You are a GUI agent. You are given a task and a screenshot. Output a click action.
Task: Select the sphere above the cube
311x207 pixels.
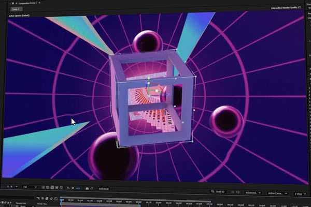tap(148, 42)
